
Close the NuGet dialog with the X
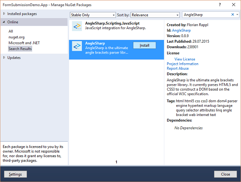234,4
